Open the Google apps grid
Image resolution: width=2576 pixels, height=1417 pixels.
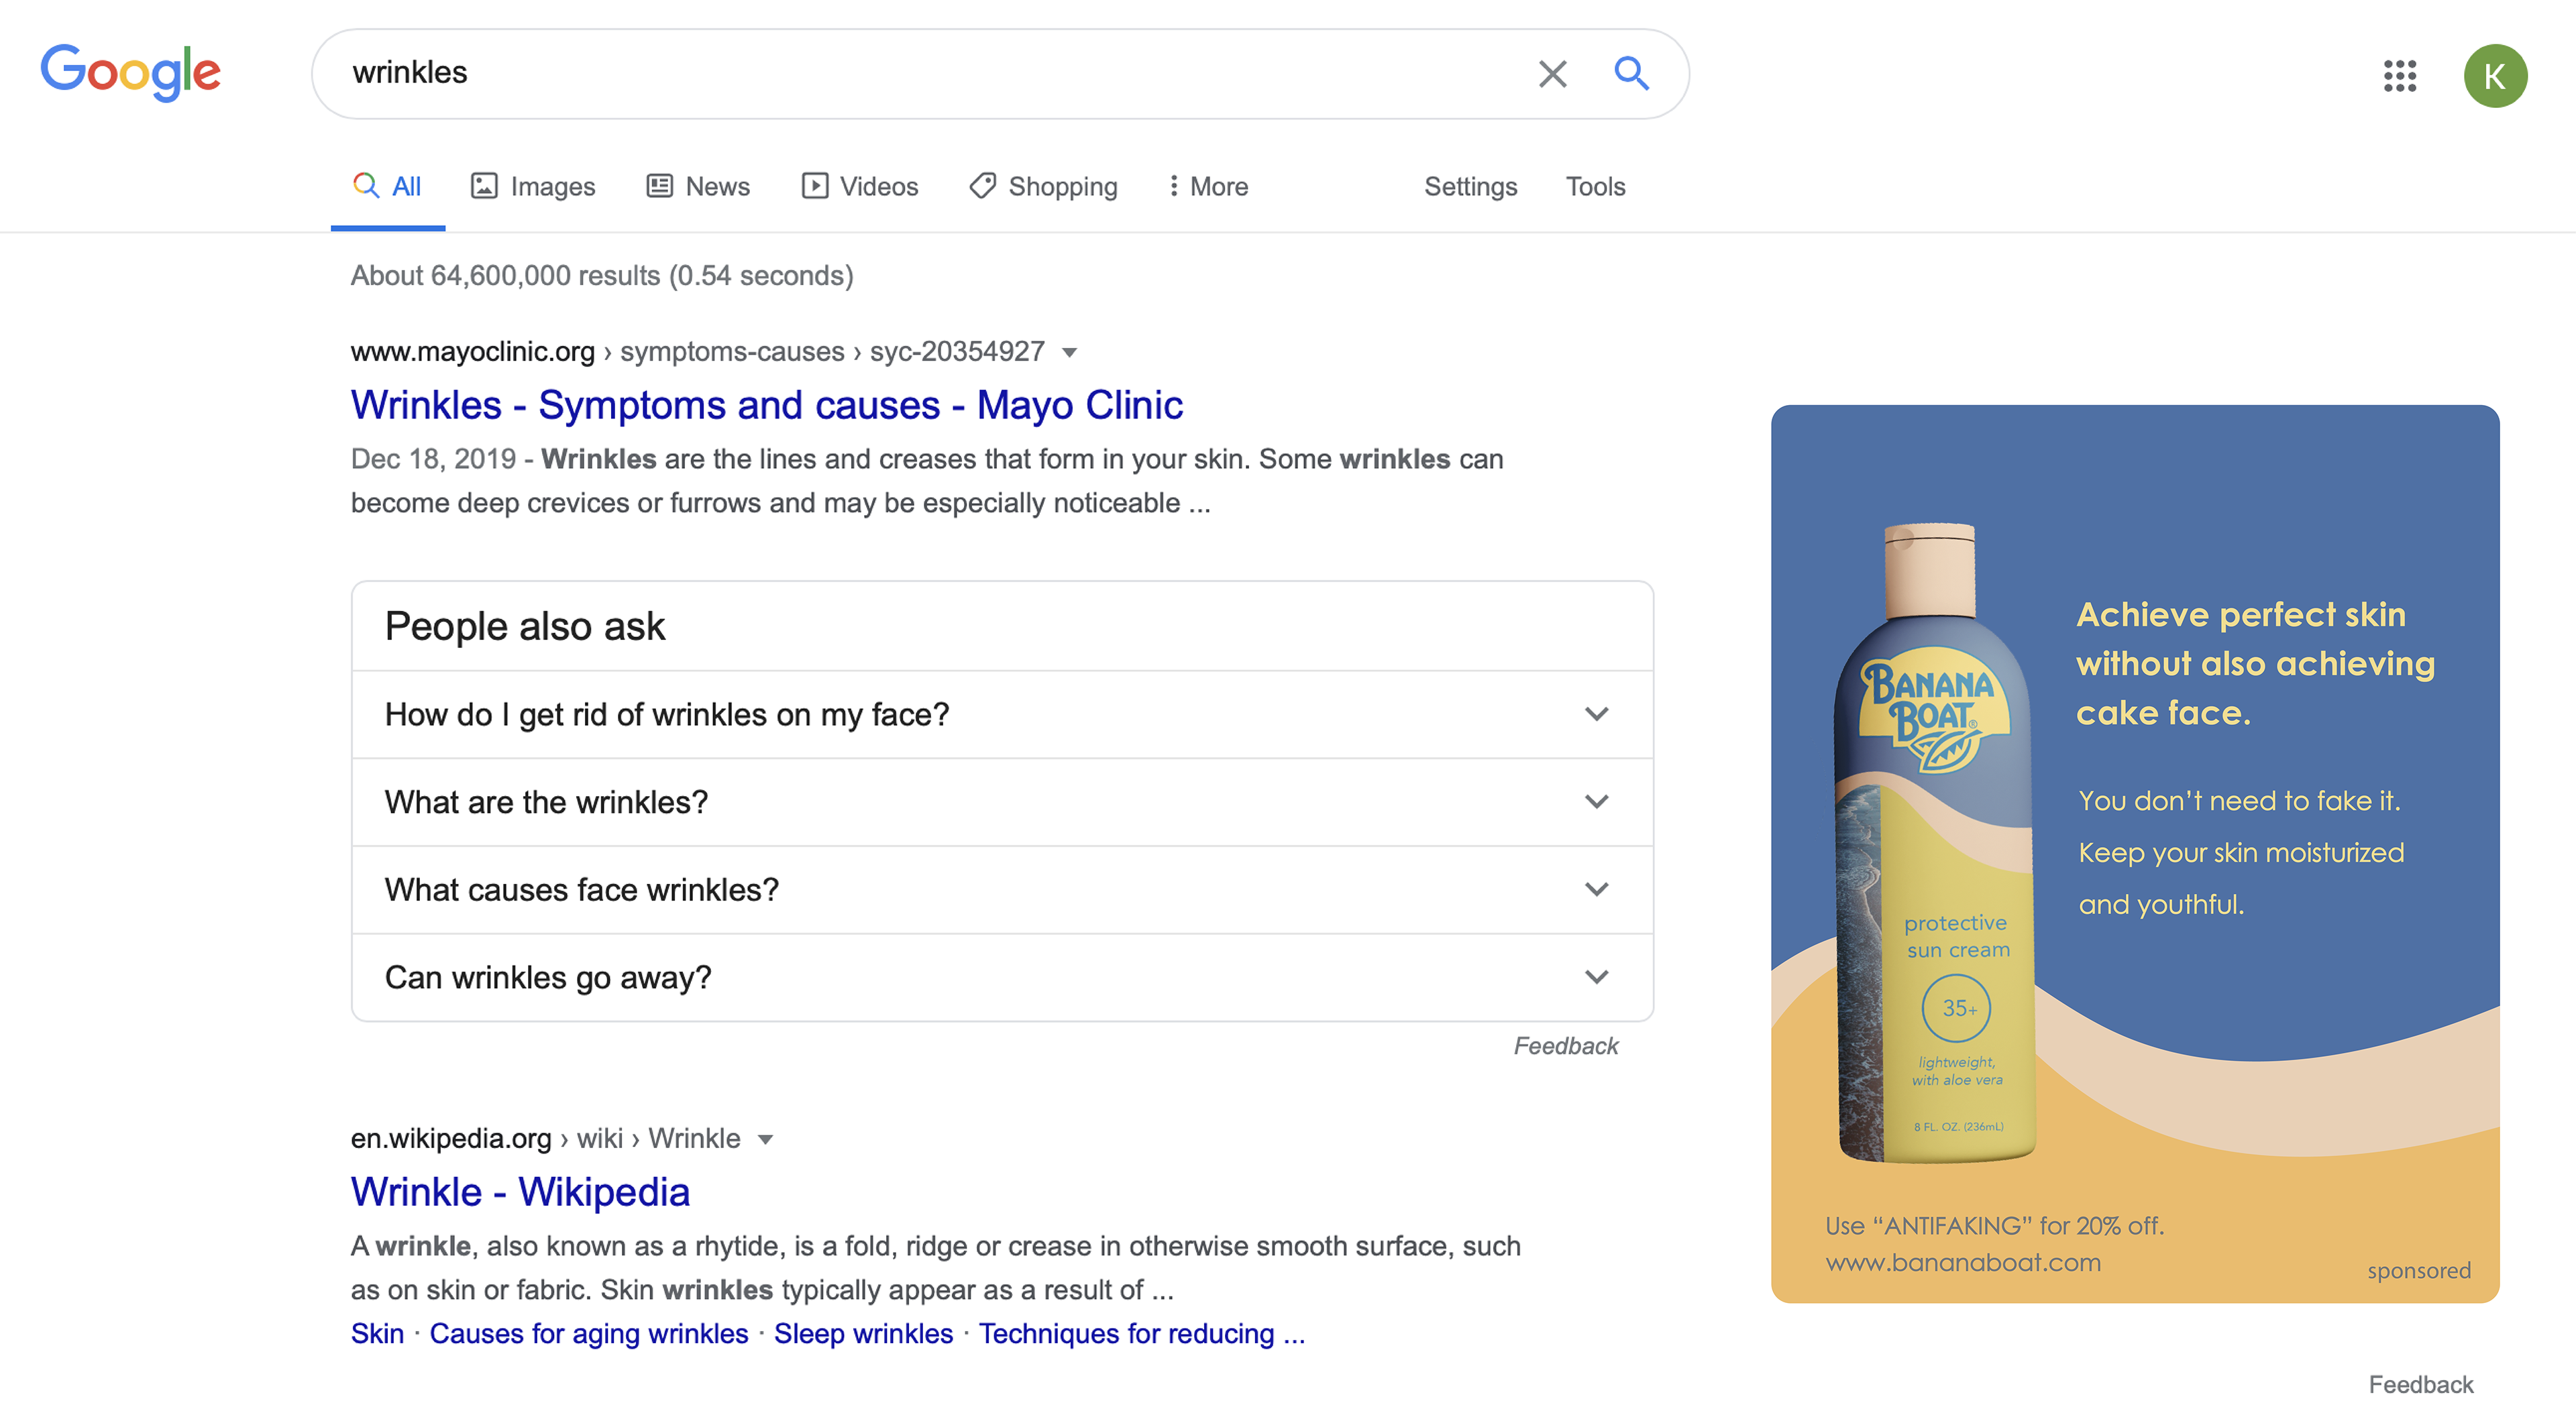tap(2400, 75)
